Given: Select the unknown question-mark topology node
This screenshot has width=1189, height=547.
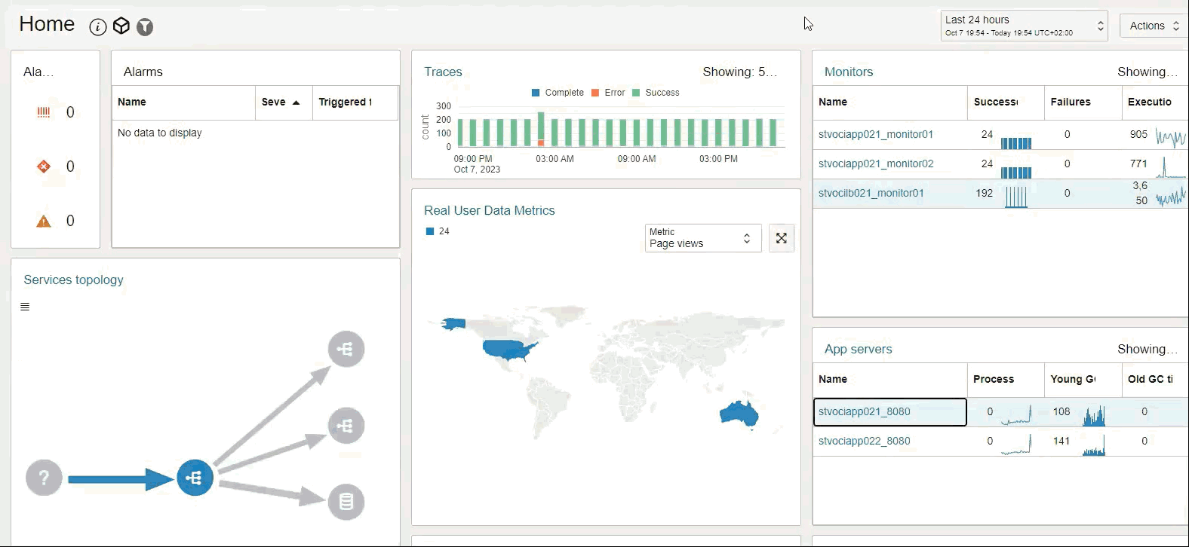Looking at the screenshot, I should point(44,478).
